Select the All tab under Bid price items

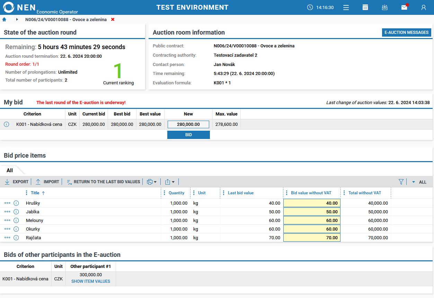click(10, 170)
